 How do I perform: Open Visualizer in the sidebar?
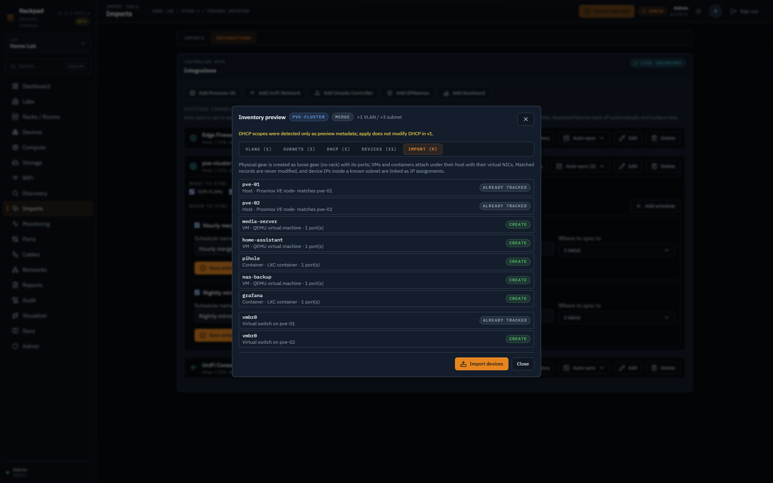(48, 316)
